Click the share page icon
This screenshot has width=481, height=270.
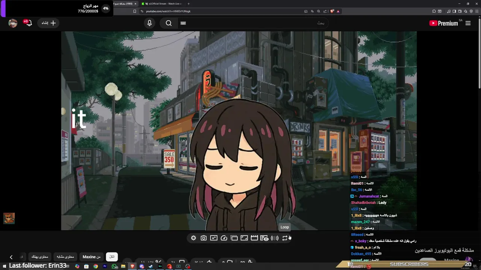325,11
